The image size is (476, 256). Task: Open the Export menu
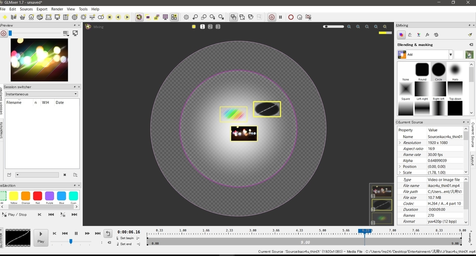click(x=42, y=9)
